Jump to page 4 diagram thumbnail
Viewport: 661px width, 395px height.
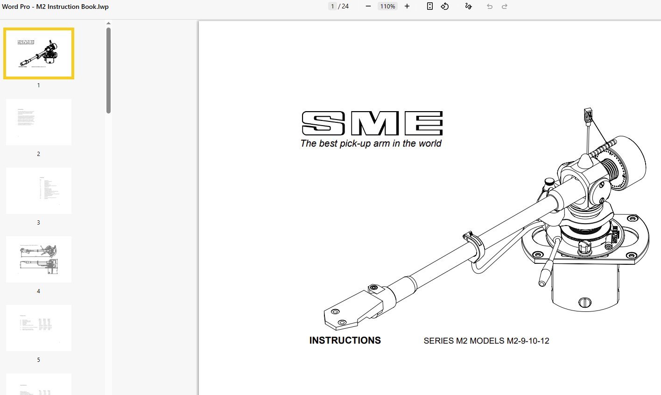[x=39, y=259]
